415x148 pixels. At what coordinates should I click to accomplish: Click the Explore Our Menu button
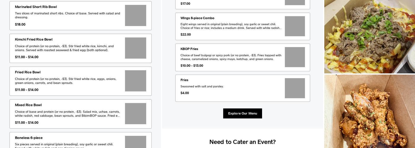pyautogui.click(x=242, y=113)
